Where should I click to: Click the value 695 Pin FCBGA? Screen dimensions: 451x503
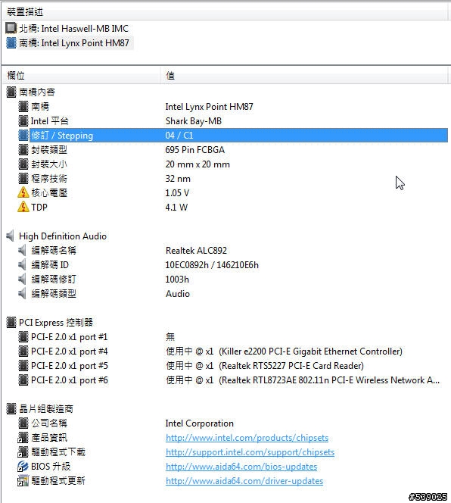[195, 150]
